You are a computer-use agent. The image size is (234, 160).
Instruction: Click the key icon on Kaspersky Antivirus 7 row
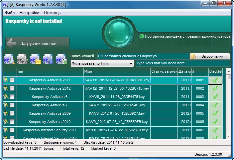pyautogui.click(x=6, y=105)
